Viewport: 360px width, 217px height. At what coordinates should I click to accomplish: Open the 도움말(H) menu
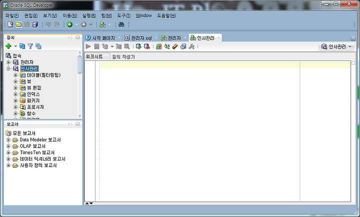point(166,15)
